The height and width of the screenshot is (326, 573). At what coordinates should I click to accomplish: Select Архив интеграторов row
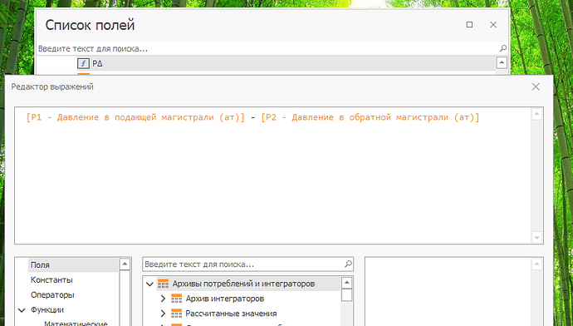pos(225,299)
